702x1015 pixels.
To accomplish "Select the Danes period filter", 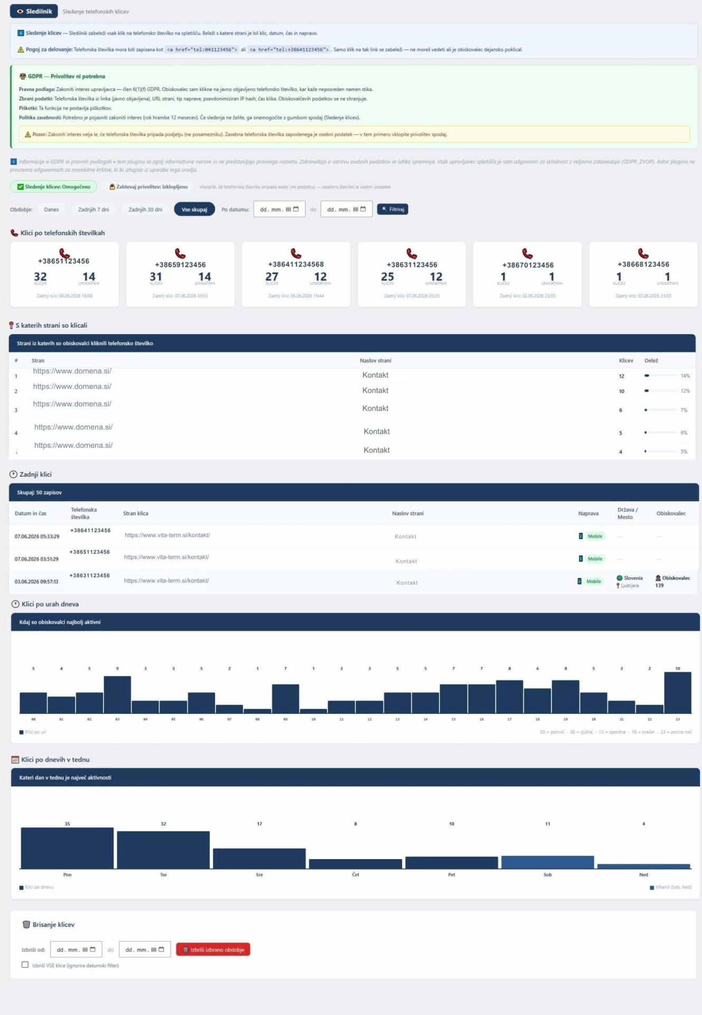I will (x=51, y=209).
